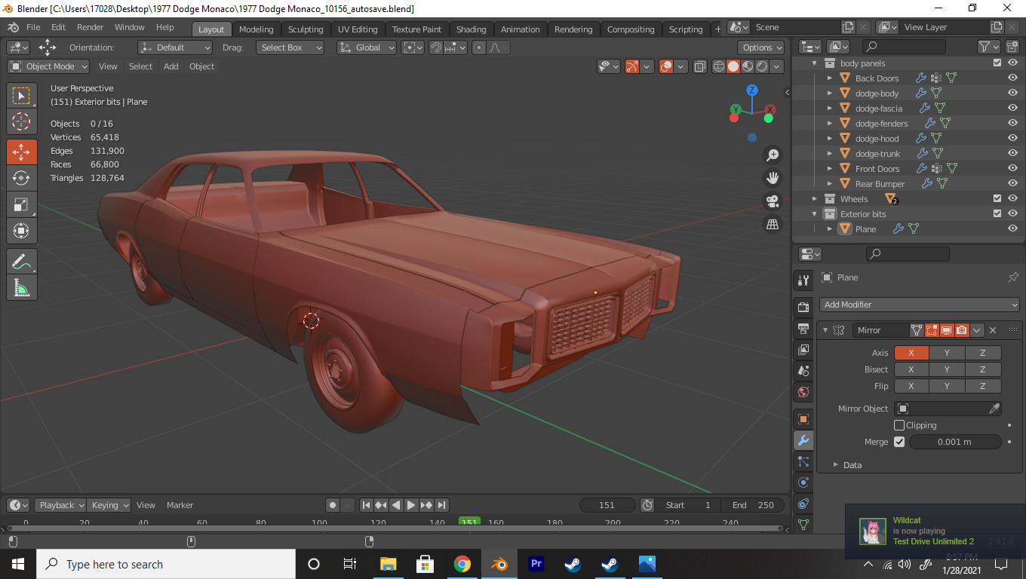Open the Render menu
Viewport: 1026px width, 579px height.
coord(91,27)
